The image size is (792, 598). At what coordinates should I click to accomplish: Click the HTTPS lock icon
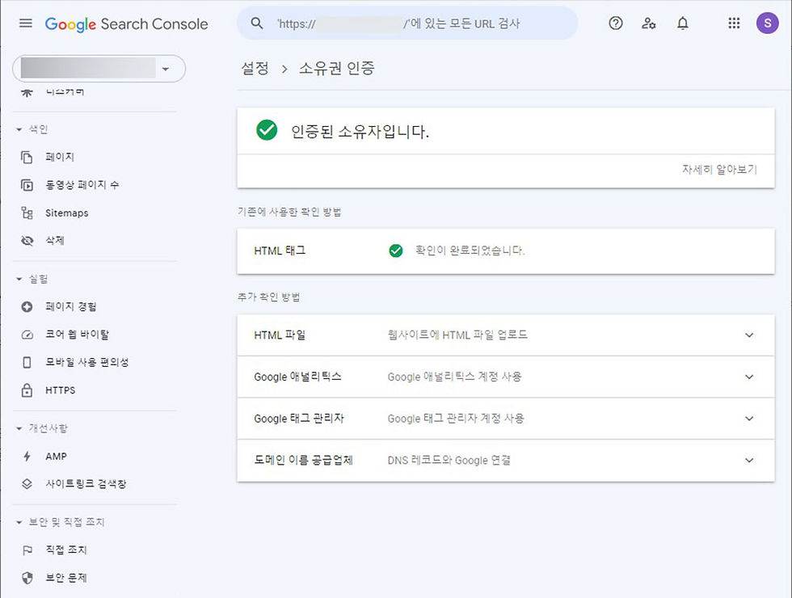click(27, 390)
